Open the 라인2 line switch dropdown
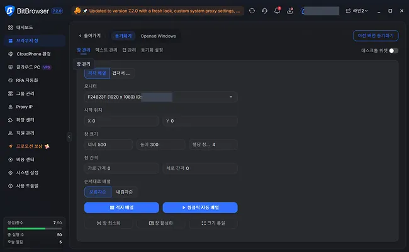Image resolution: width=409 pixels, height=252 pixels. coord(357,11)
